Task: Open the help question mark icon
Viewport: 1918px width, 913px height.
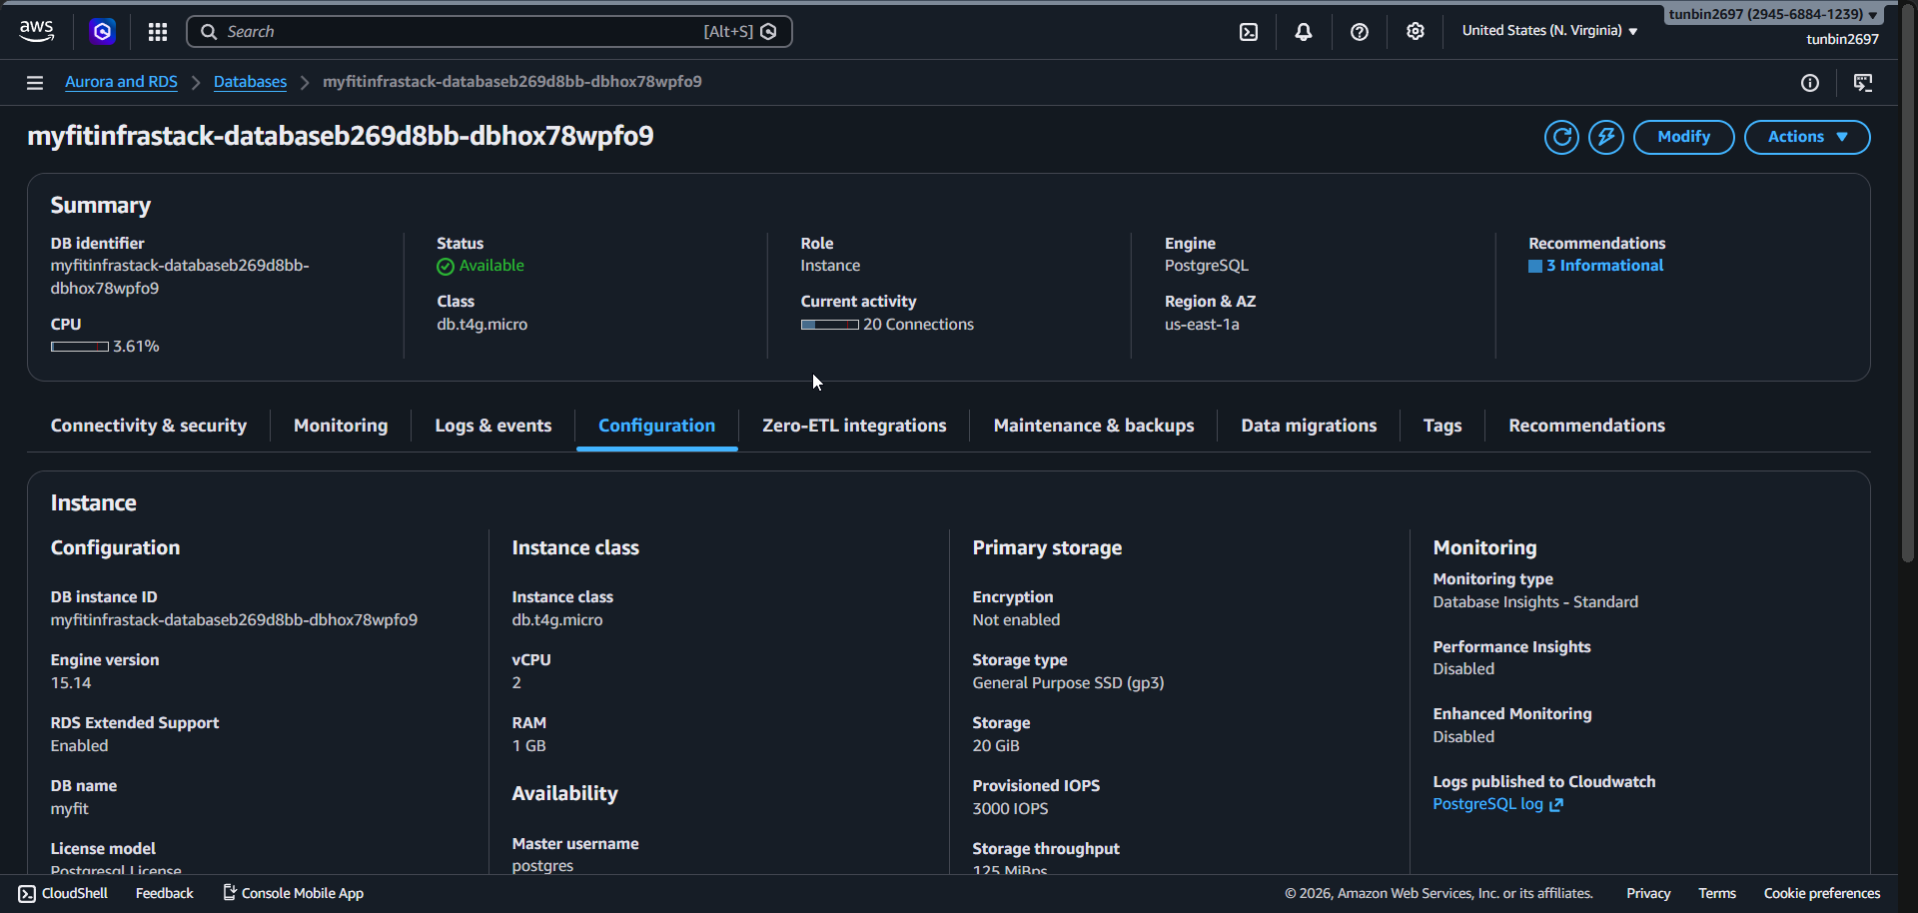Action: [1359, 32]
